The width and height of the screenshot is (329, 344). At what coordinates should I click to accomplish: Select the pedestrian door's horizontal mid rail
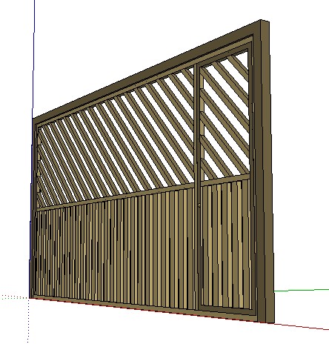pos(225,179)
